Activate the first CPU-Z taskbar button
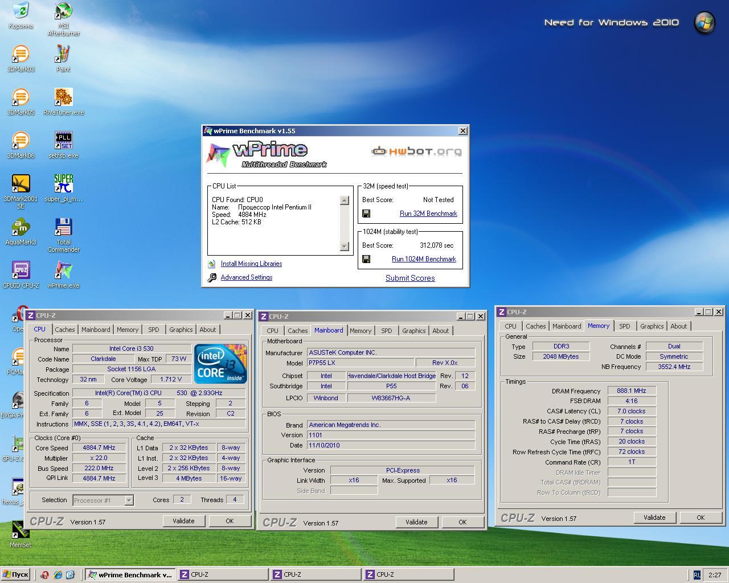Image resolution: width=729 pixels, height=583 pixels. pyautogui.click(x=223, y=575)
